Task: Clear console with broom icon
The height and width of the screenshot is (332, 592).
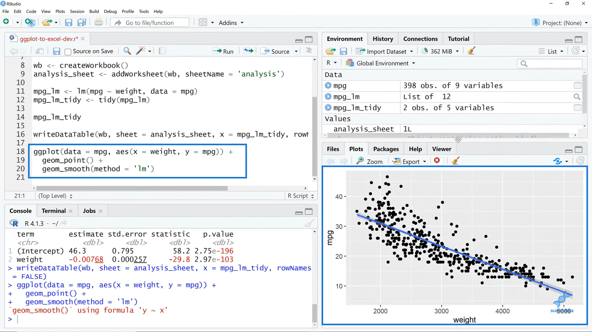Action: tap(309, 223)
